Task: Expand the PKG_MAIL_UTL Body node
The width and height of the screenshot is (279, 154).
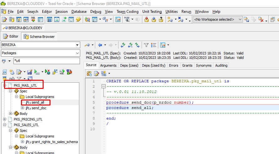Action: [10, 113]
